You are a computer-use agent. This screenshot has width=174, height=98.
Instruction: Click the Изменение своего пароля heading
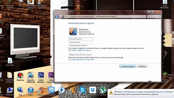point(81,23)
